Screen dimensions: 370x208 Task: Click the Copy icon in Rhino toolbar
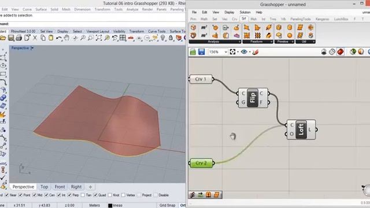click(43, 38)
